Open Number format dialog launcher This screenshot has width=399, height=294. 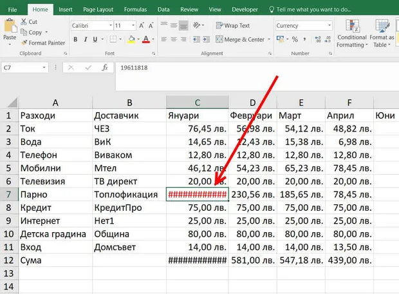[330, 54]
